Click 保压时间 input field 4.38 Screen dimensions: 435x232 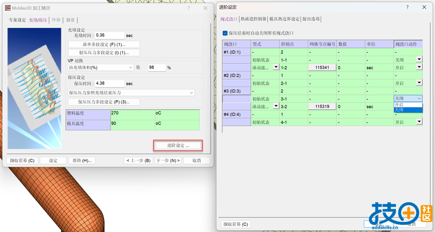pyautogui.click(x=110, y=83)
